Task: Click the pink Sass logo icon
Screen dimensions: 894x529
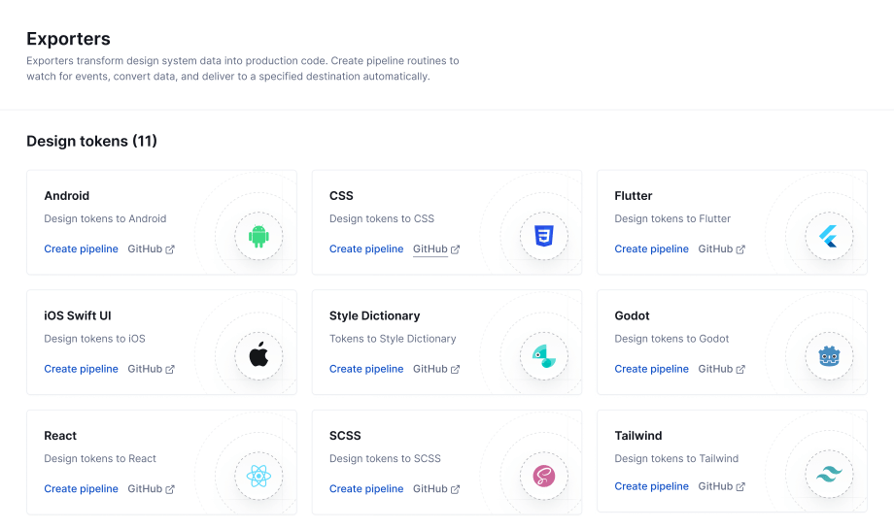Action: click(544, 476)
